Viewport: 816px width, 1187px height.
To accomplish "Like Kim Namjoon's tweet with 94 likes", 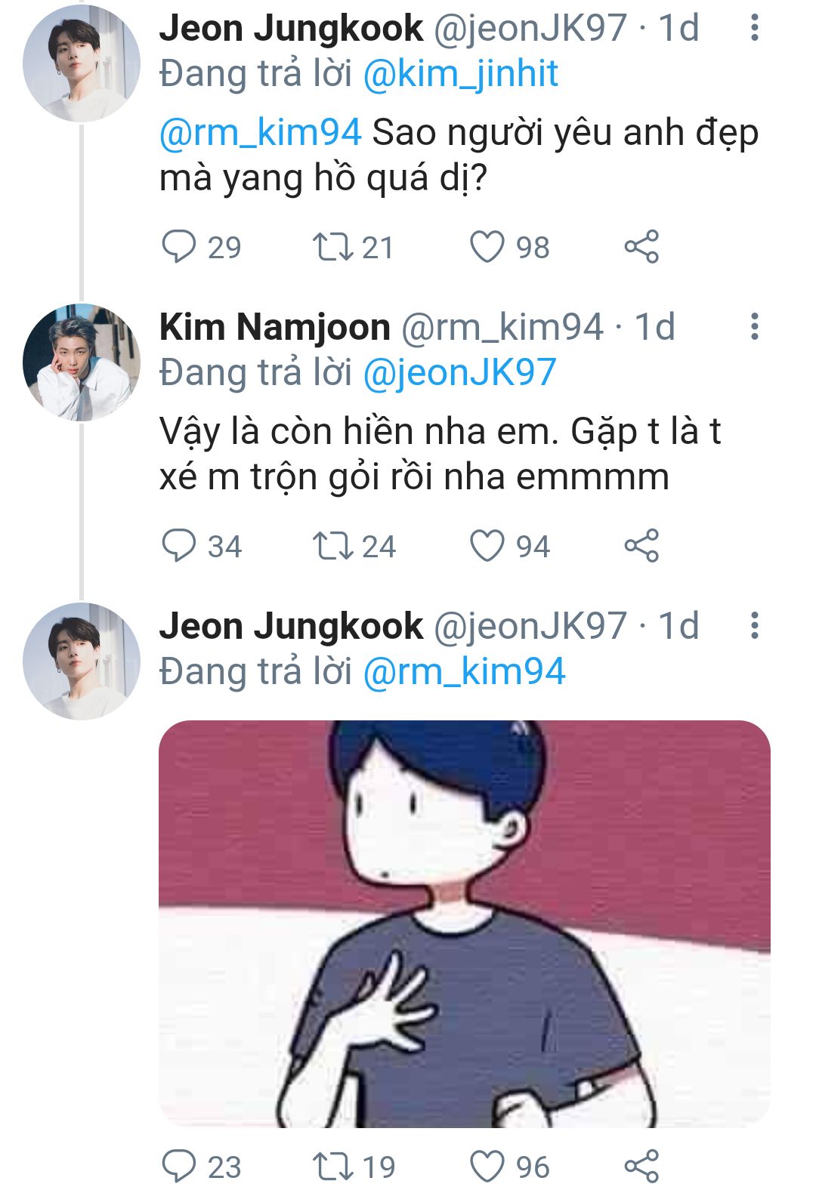I will (x=487, y=546).
